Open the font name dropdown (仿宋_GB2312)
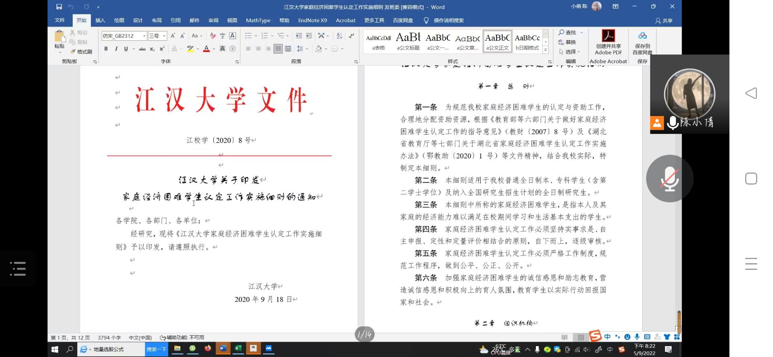The image size is (773, 357). [x=144, y=36]
